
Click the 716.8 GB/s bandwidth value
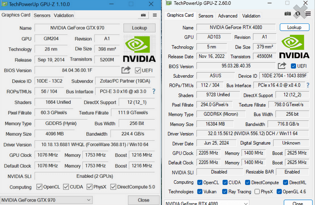(288, 124)
